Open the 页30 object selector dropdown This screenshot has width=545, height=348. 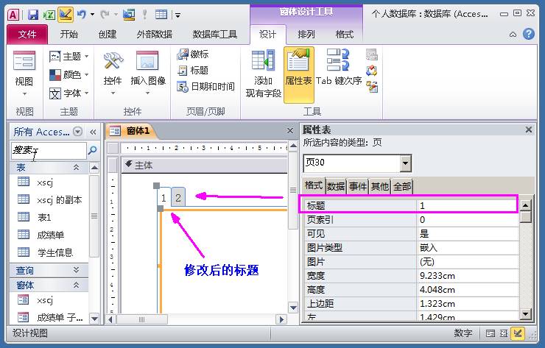point(406,163)
